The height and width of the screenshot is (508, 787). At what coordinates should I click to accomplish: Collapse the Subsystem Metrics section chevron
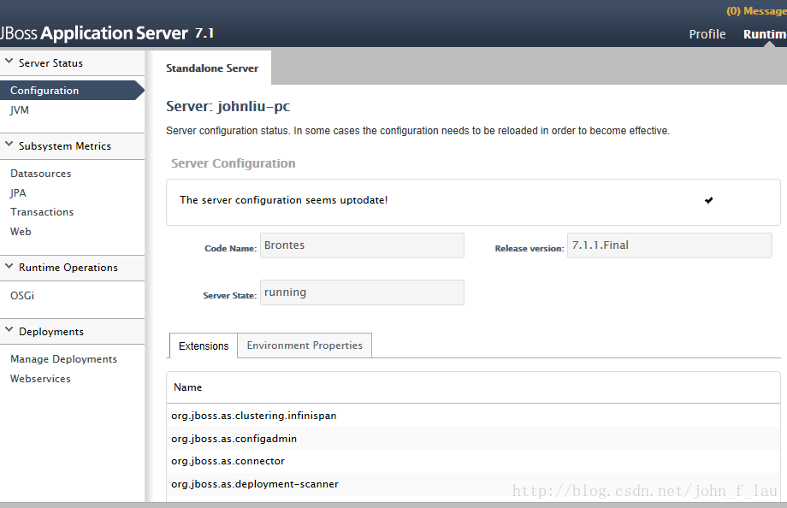pos(9,145)
